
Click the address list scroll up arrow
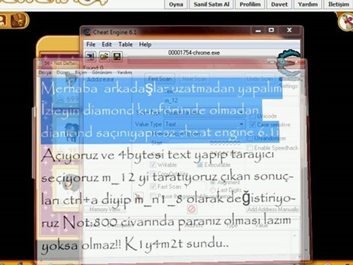[295, 236]
